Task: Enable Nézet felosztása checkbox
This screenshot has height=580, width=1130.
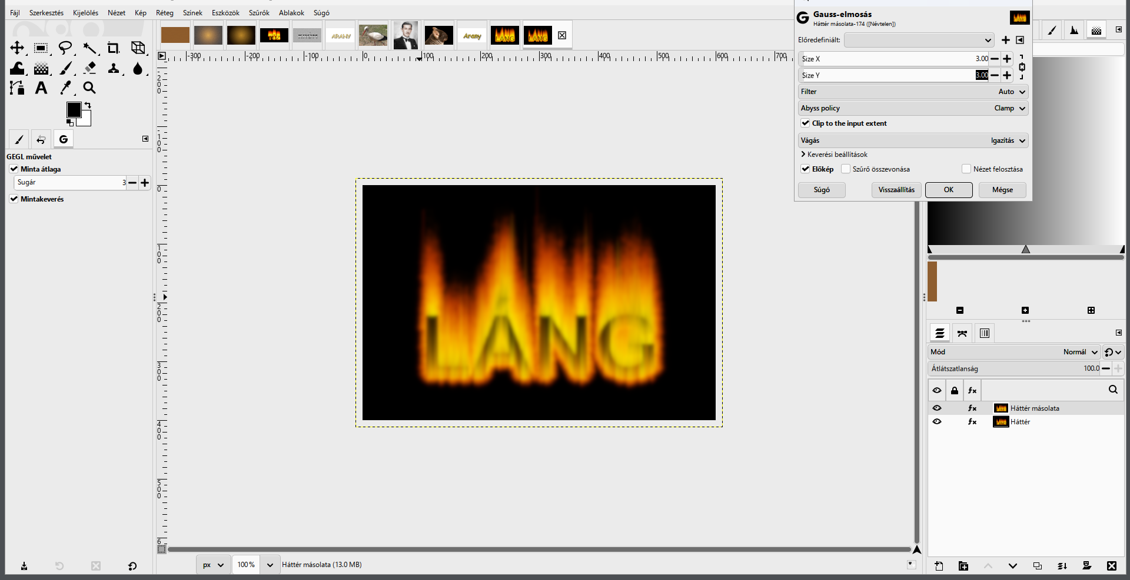Action: point(966,169)
